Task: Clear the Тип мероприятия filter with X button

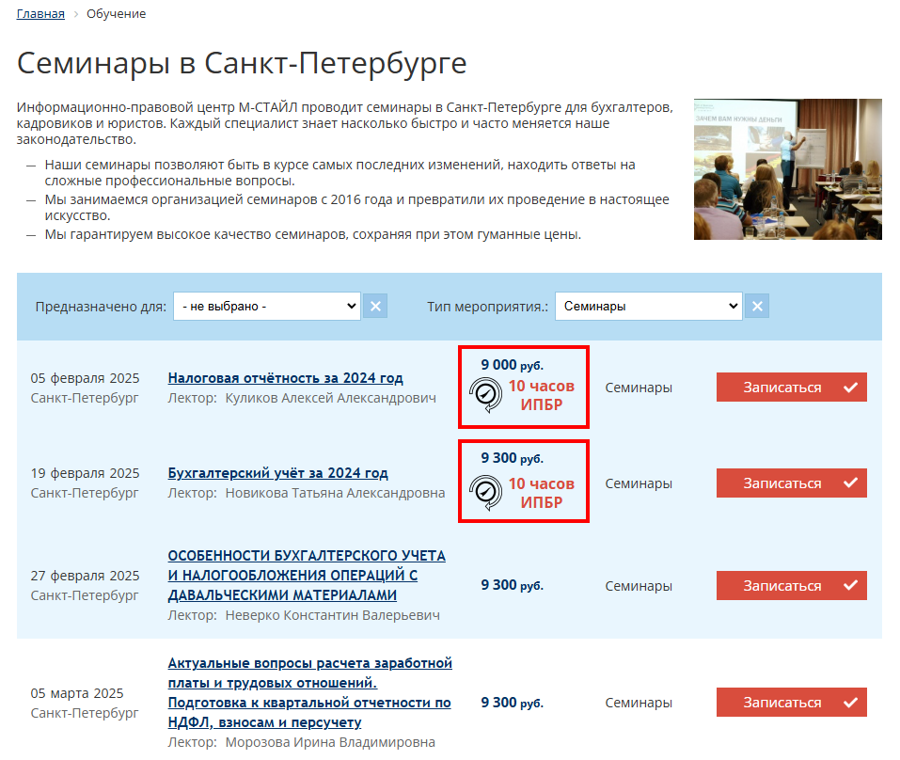Action: pyautogui.click(x=757, y=306)
